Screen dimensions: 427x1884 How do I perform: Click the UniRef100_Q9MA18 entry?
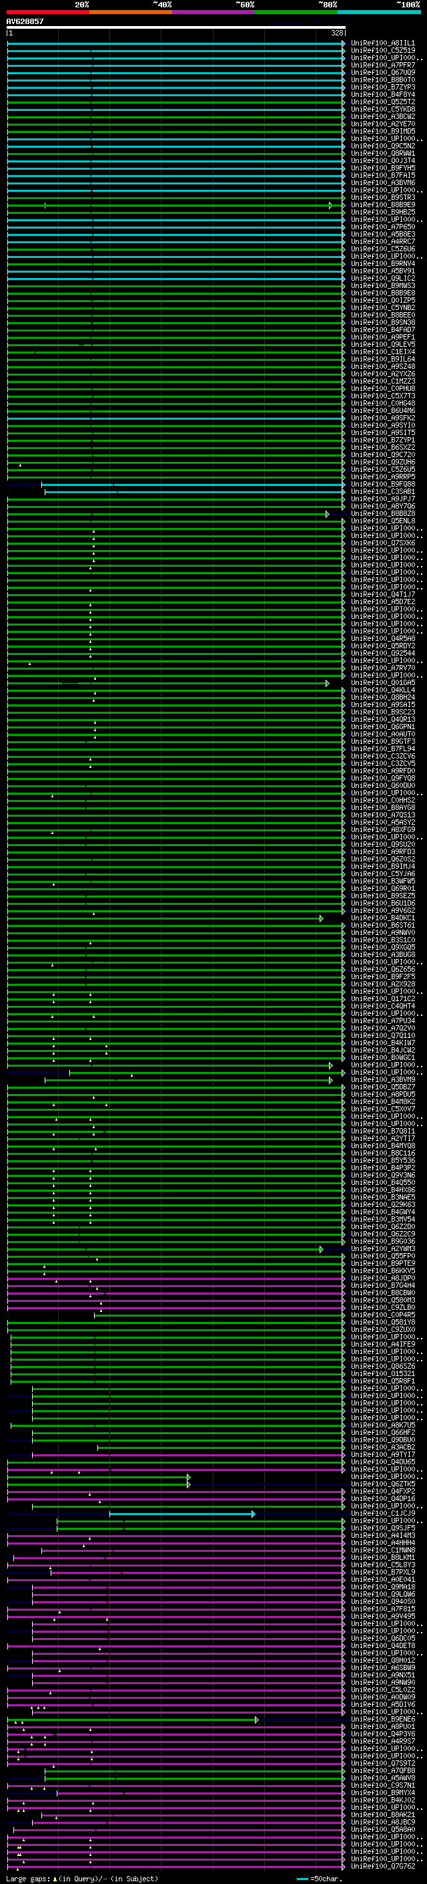click(383, 1587)
